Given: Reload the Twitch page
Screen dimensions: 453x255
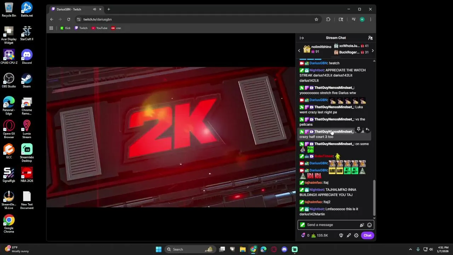Looking at the screenshot, I should pyautogui.click(x=69, y=19).
